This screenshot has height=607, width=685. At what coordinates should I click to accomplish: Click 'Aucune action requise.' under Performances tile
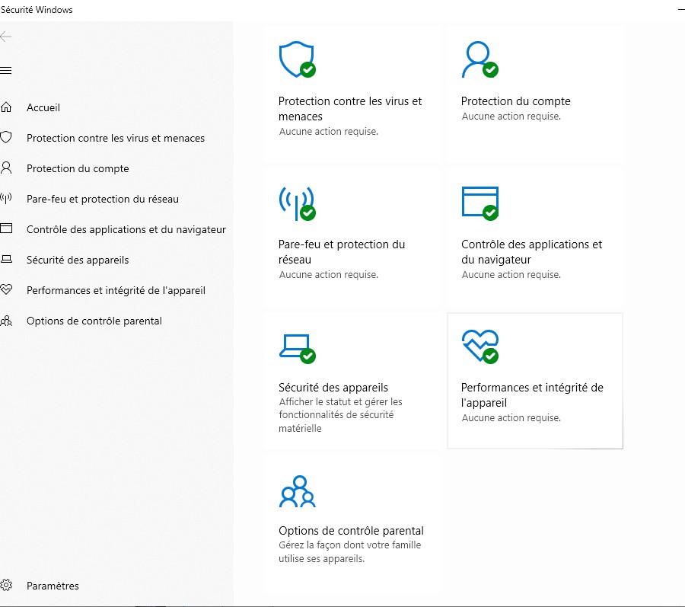(x=511, y=418)
